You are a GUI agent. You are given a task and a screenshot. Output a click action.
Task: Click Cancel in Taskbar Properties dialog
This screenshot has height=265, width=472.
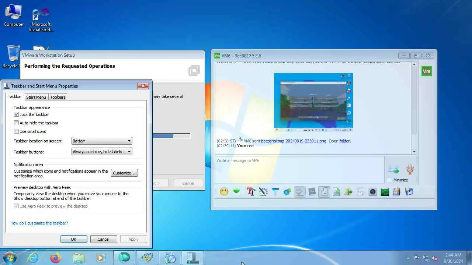[103, 239]
